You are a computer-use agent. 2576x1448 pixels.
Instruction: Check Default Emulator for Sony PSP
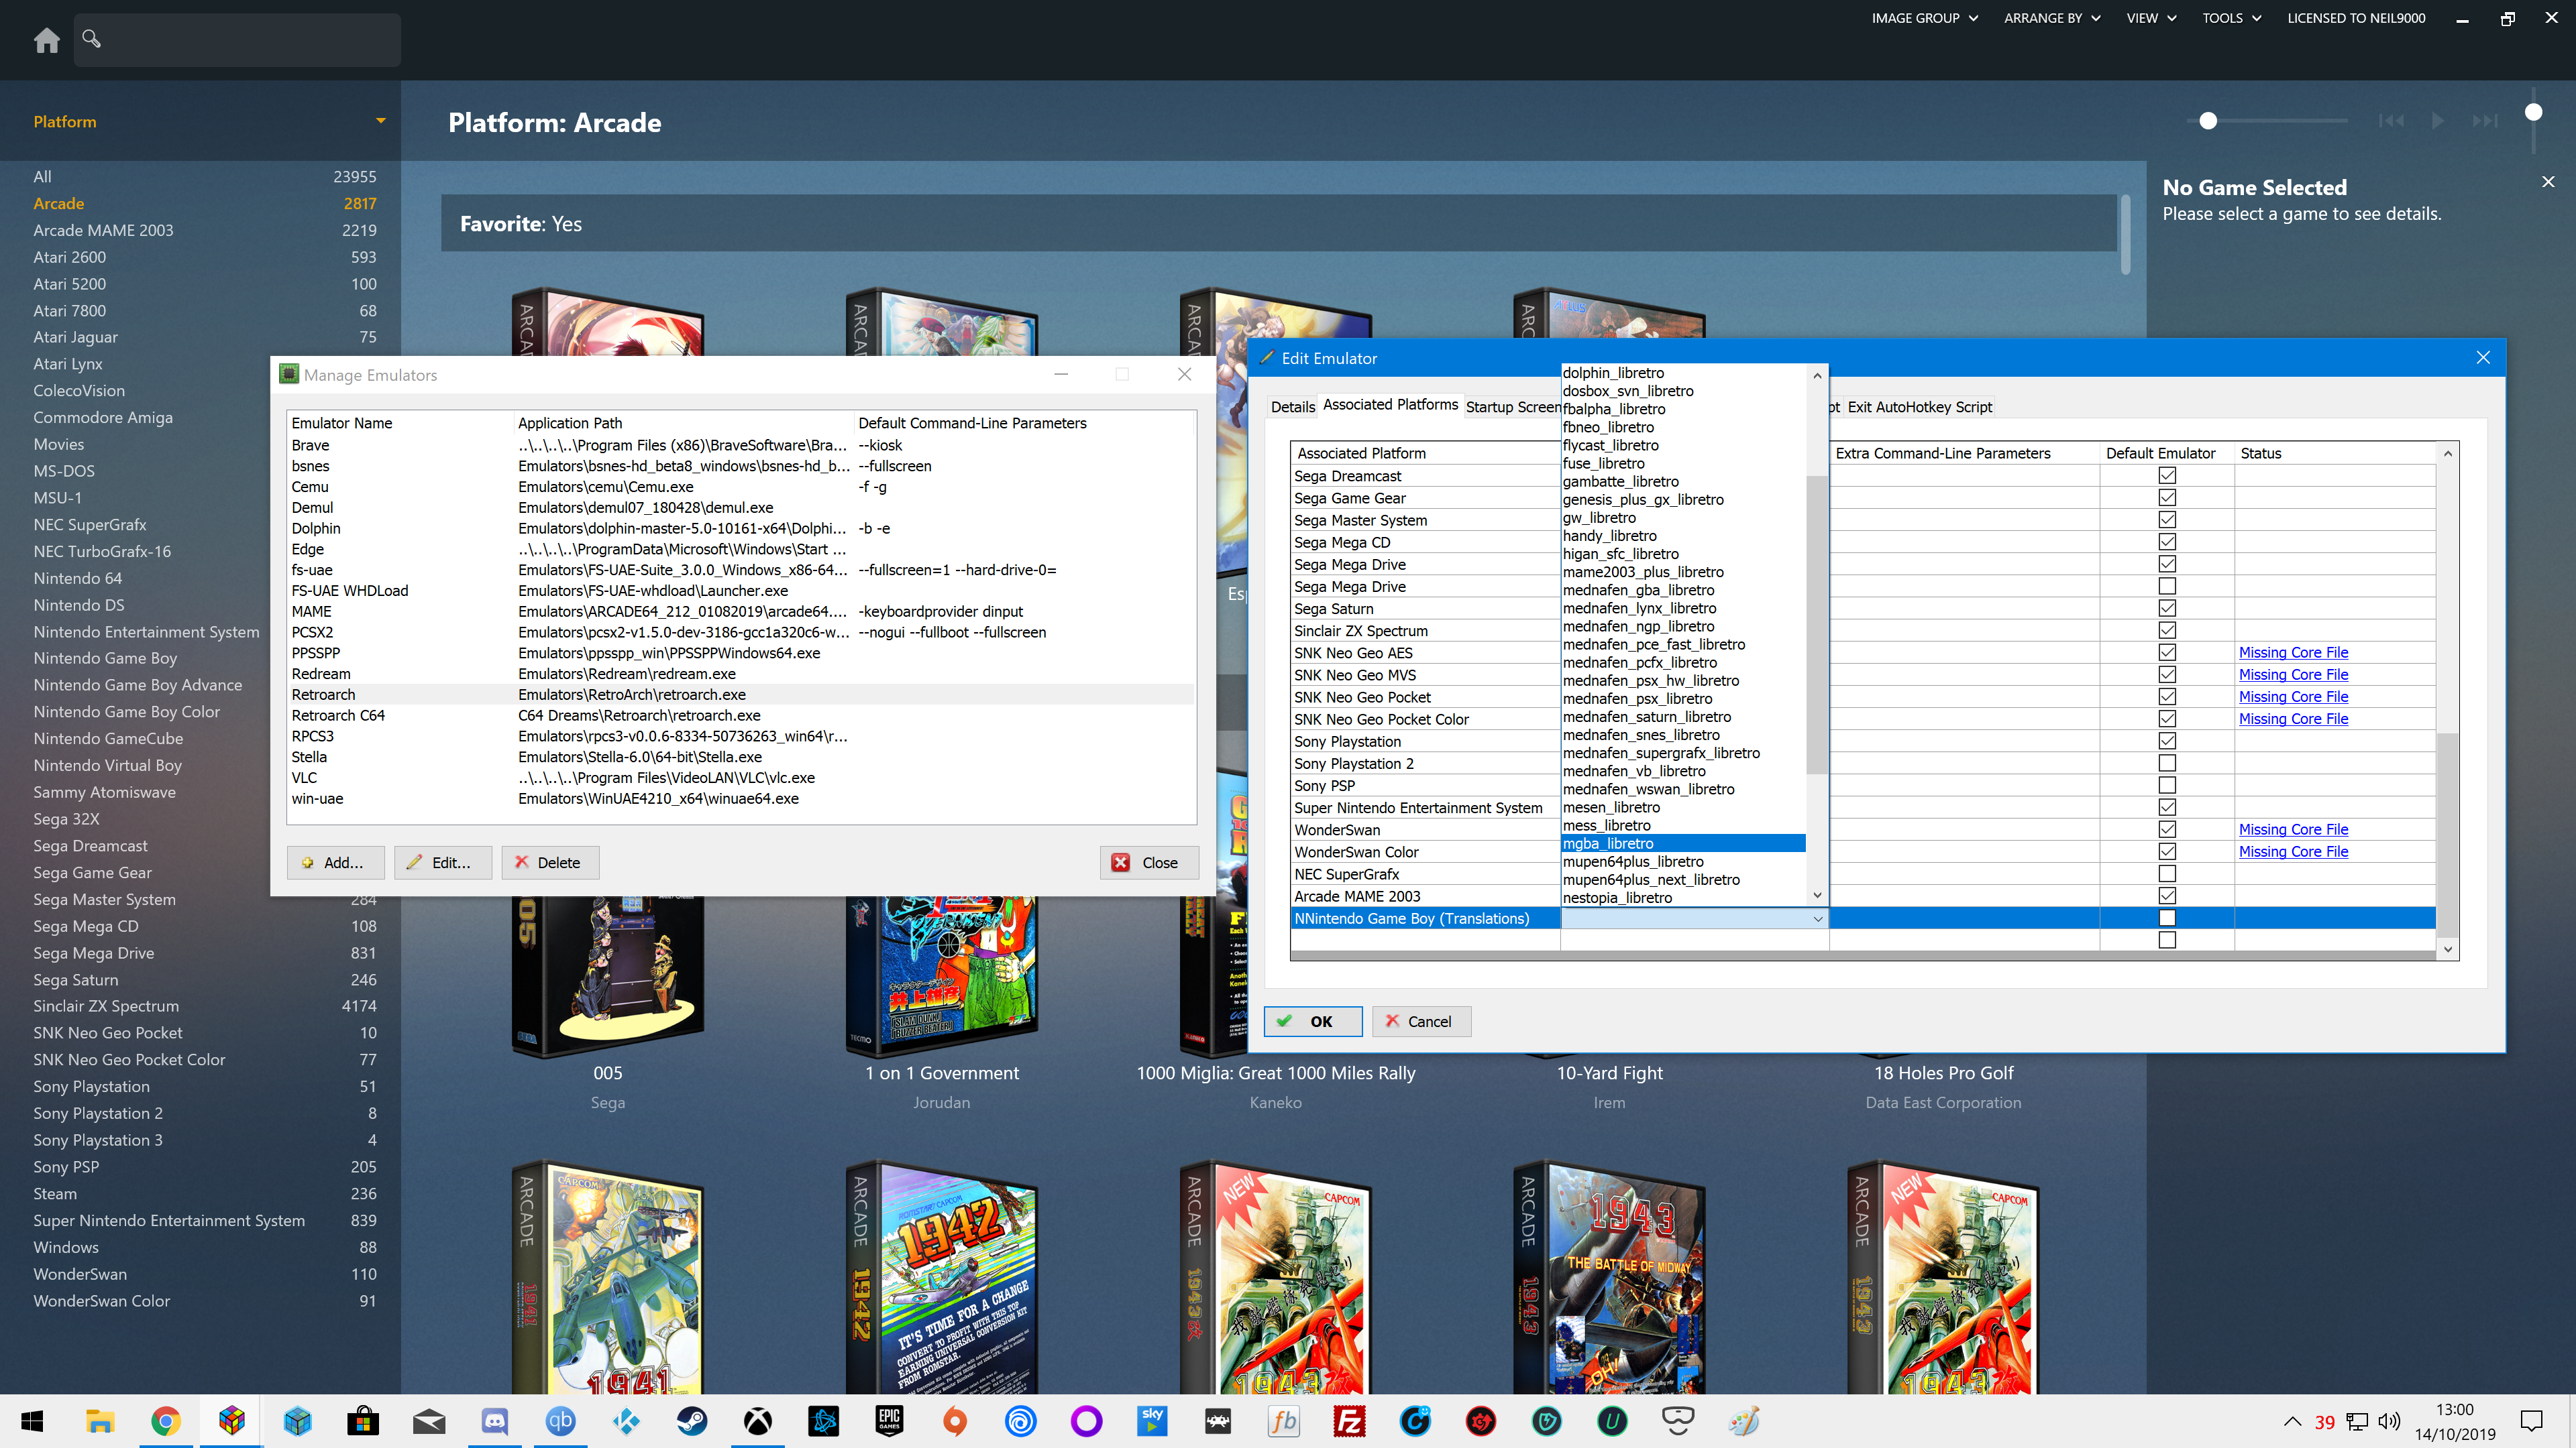coord(2167,786)
